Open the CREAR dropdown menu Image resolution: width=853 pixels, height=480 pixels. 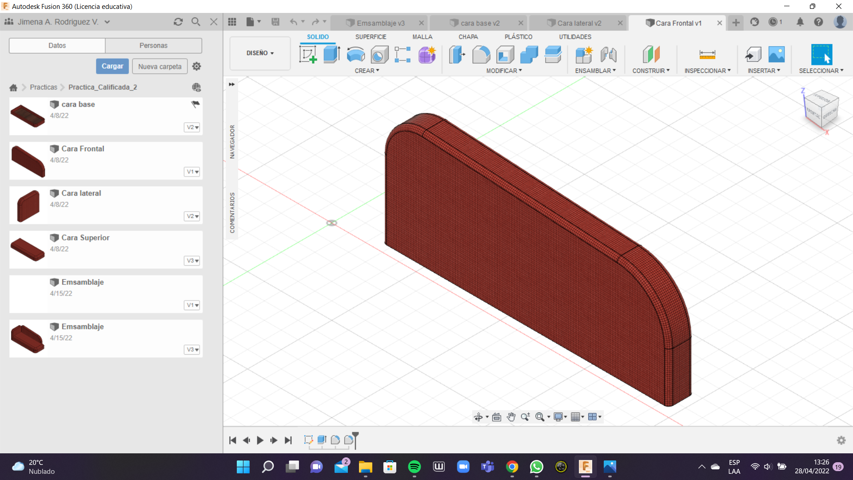[367, 71]
